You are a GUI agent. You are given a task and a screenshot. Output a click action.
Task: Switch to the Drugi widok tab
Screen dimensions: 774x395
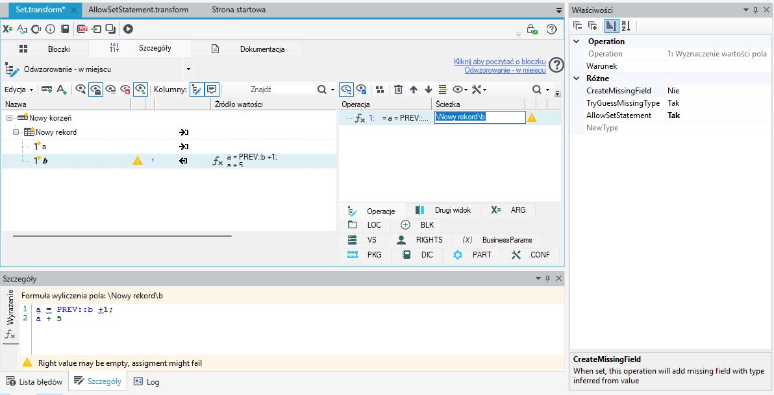tap(443, 210)
